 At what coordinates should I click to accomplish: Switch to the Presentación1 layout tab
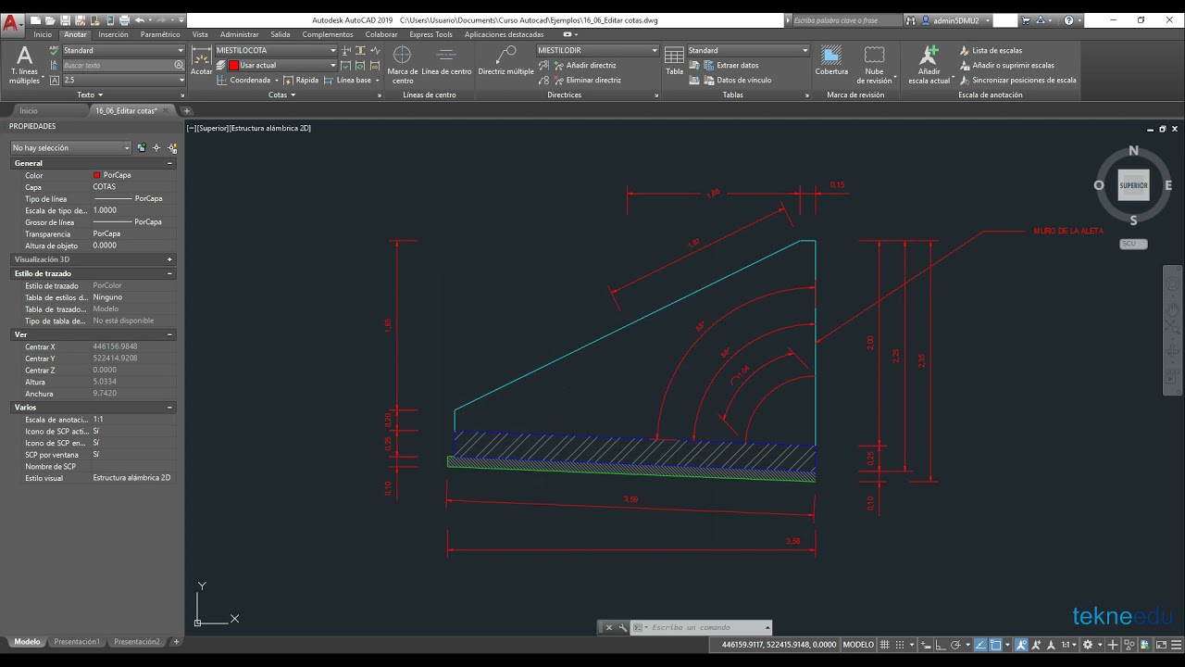pyautogui.click(x=76, y=641)
